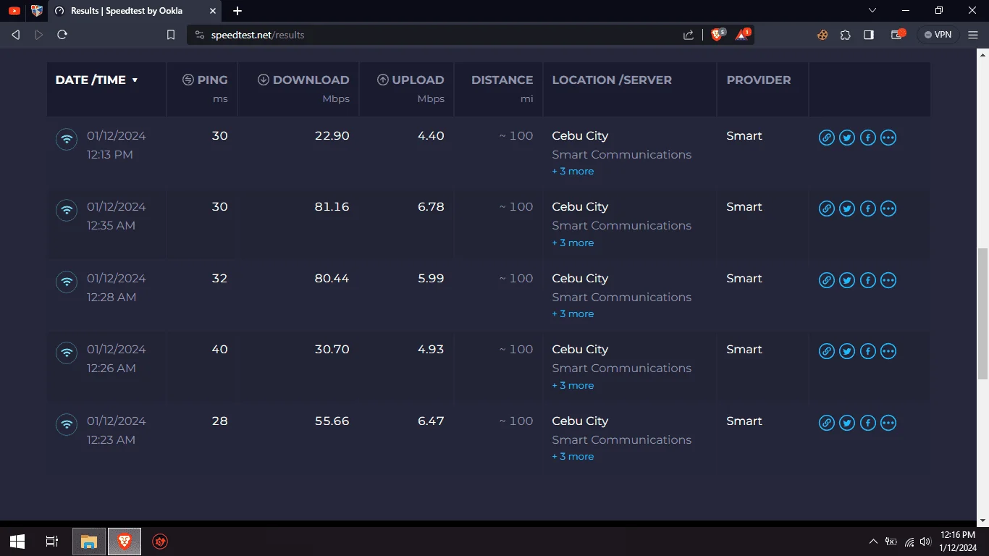Screen dimensions: 989x556
Task: Open the Windows Start menu
Action: (17, 542)
